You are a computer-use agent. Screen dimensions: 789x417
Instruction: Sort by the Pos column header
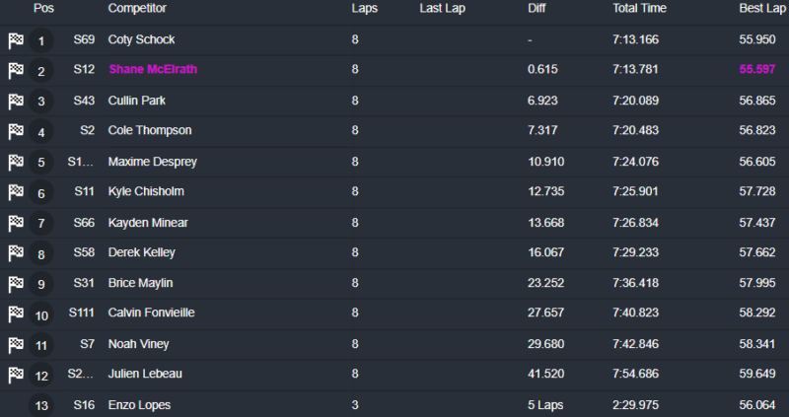tap(43, 8)
